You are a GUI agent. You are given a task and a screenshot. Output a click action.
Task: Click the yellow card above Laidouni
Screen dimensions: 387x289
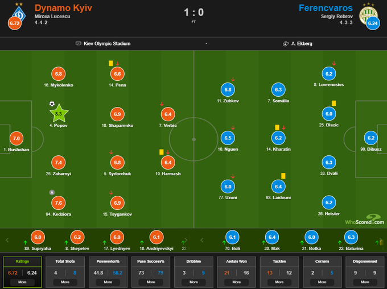(283, 176)
